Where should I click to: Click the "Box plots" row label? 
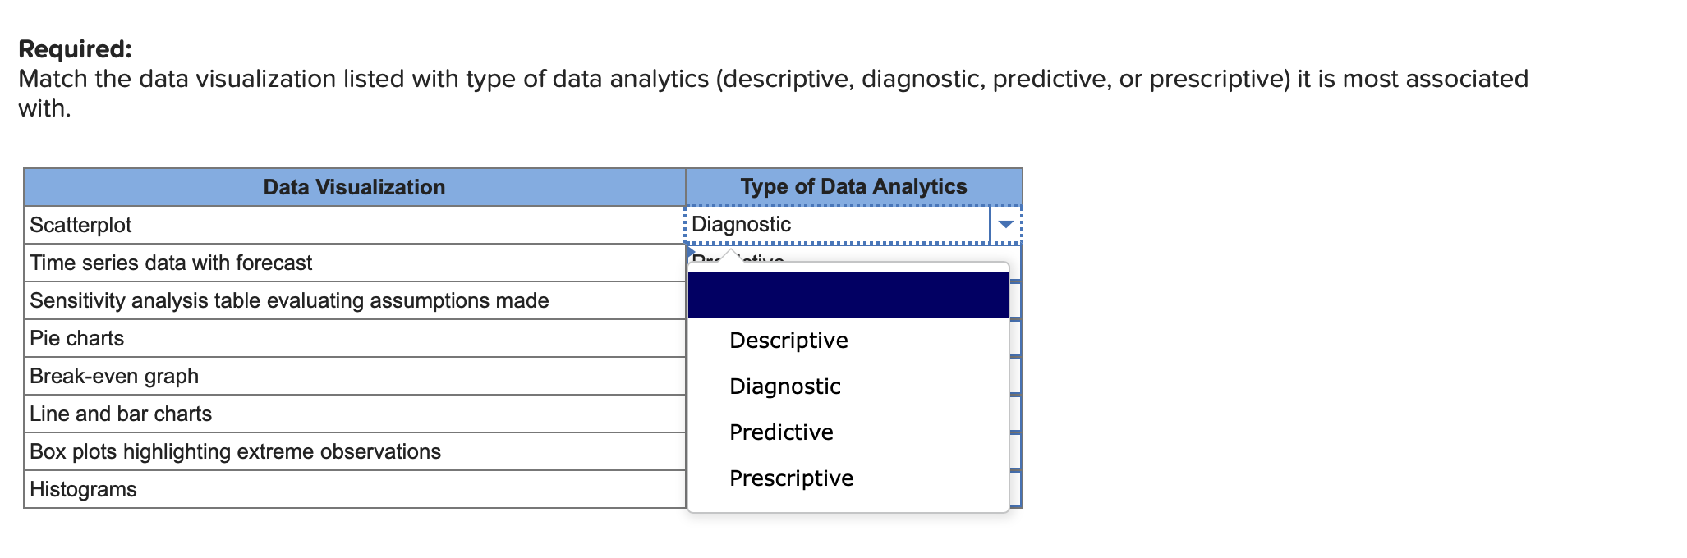click(235, 451)
